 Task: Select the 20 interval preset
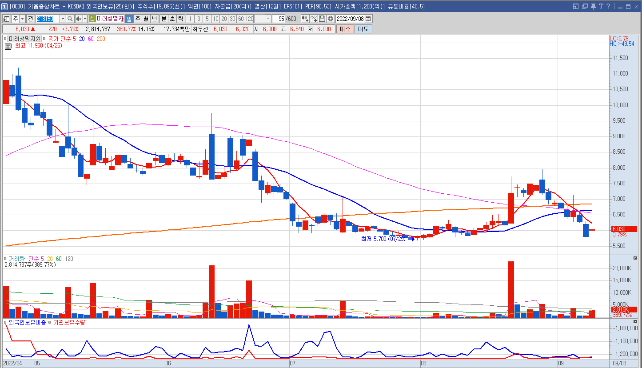click(224, 19)
